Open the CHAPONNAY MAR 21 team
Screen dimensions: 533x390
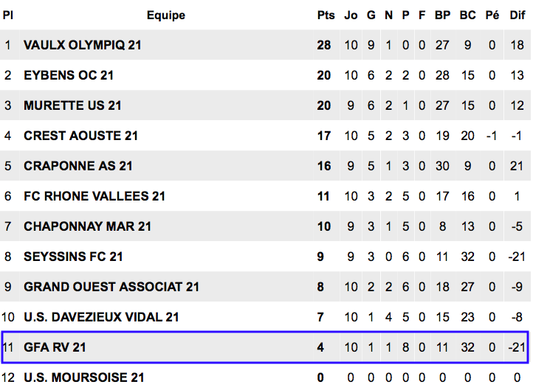point(87,226)
